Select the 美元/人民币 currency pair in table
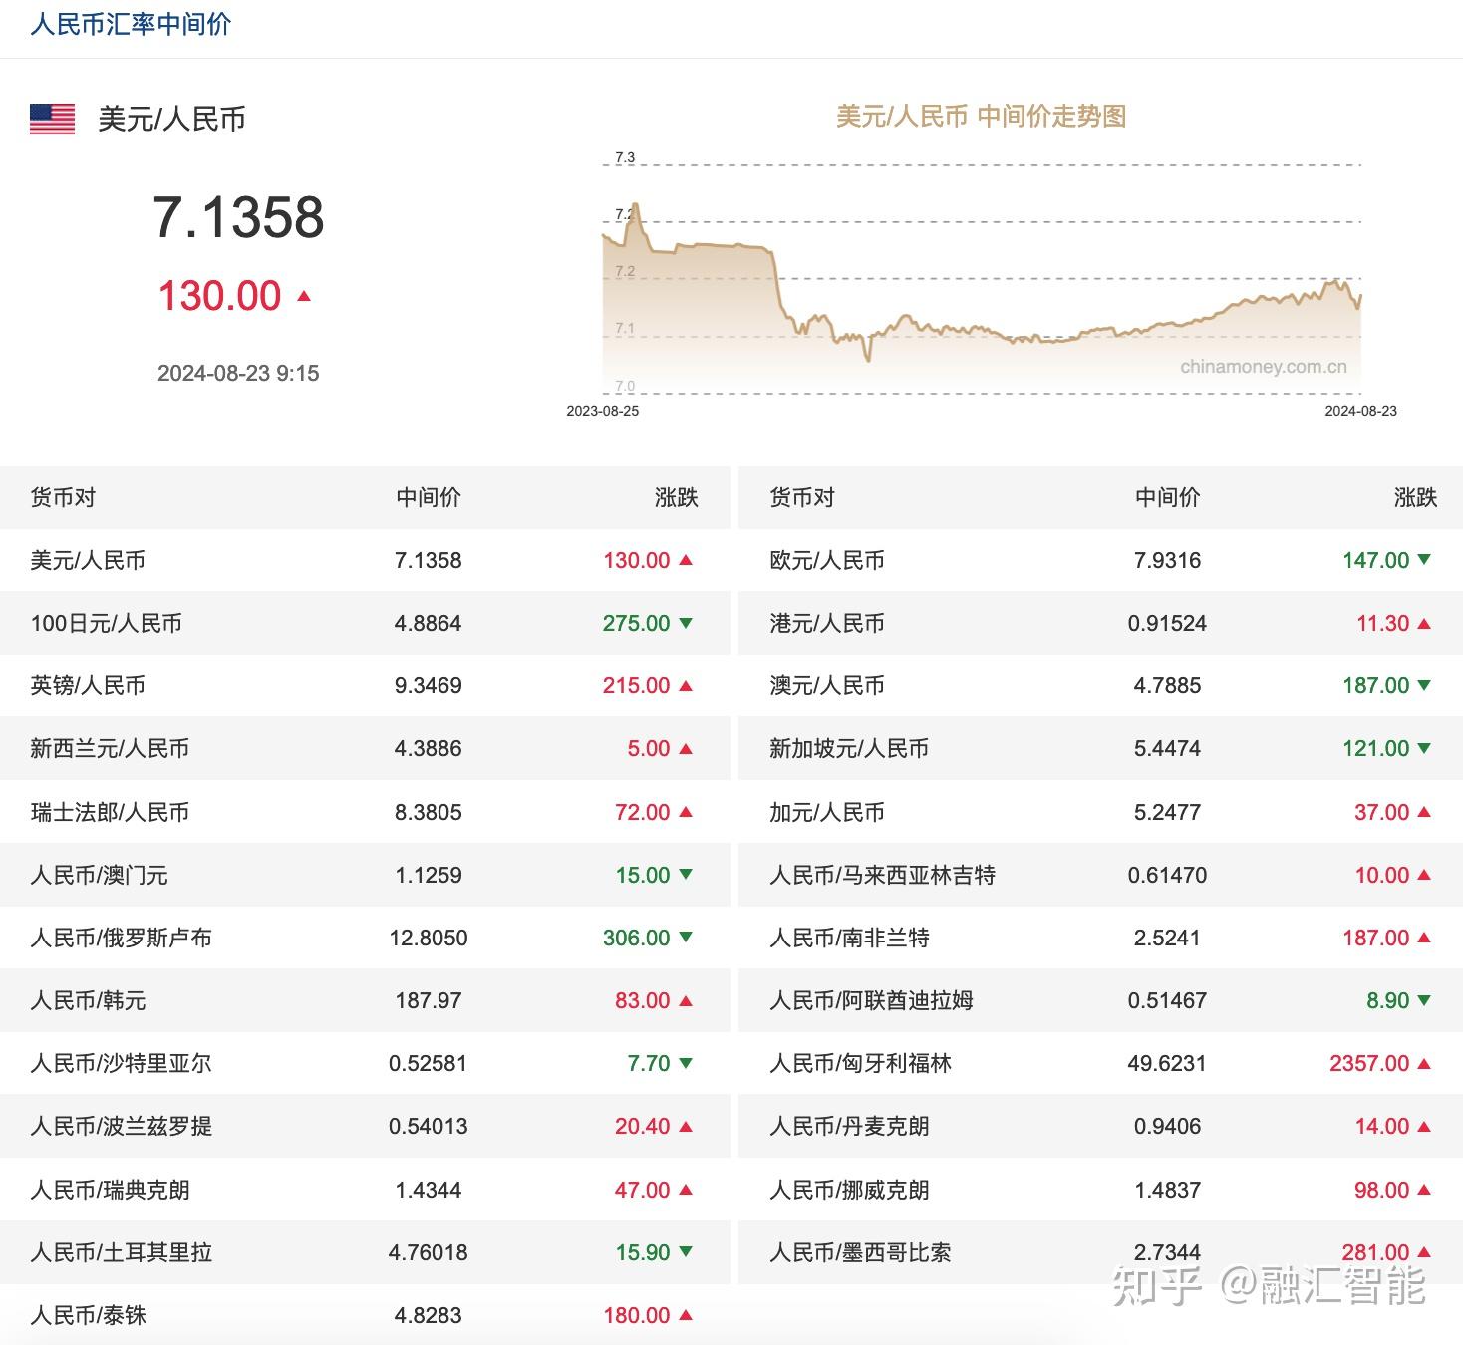The width and height of the screenshot is (1463, 1345). click(88, 560)
